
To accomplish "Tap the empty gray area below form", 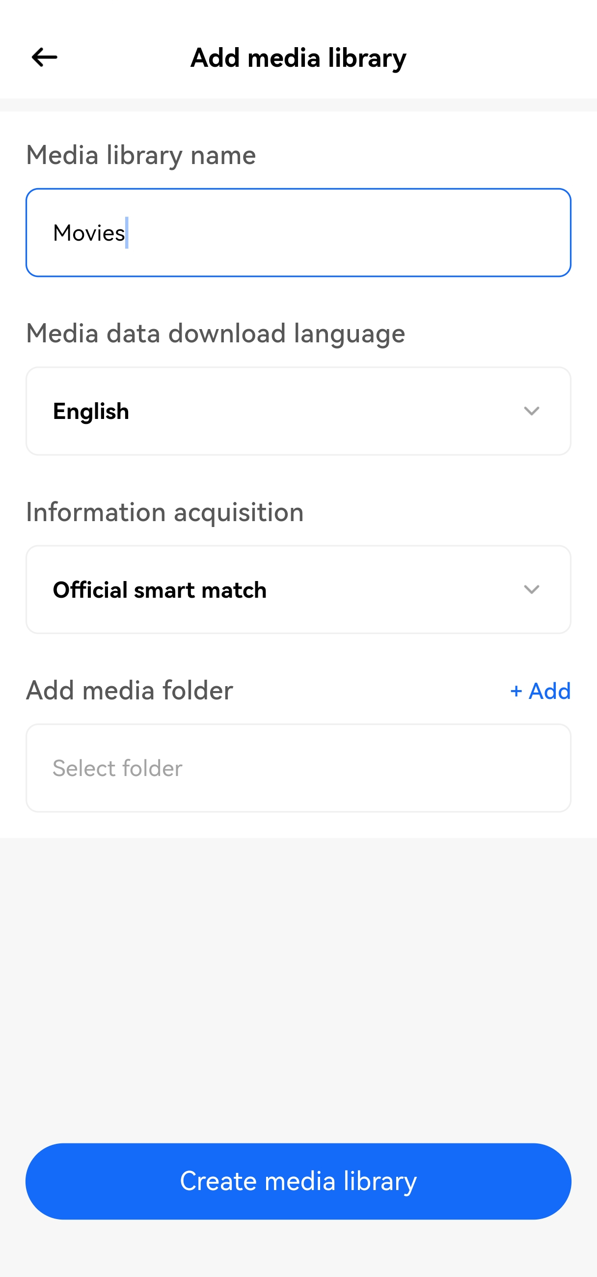I will tap(298, 981).
